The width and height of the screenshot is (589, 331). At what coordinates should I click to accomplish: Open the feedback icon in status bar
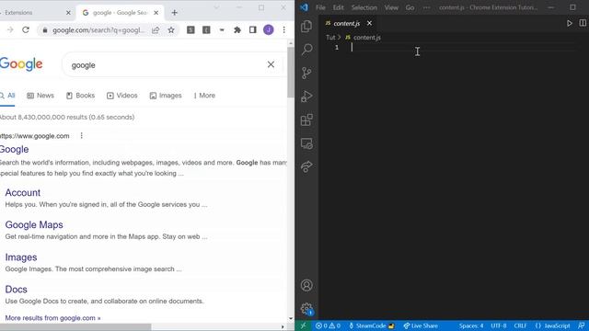tap(582, 325)
